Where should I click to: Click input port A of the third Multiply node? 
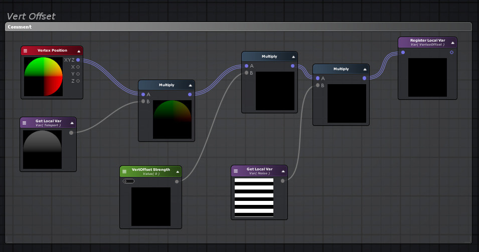pyautogui.click(x=317, y=79)
